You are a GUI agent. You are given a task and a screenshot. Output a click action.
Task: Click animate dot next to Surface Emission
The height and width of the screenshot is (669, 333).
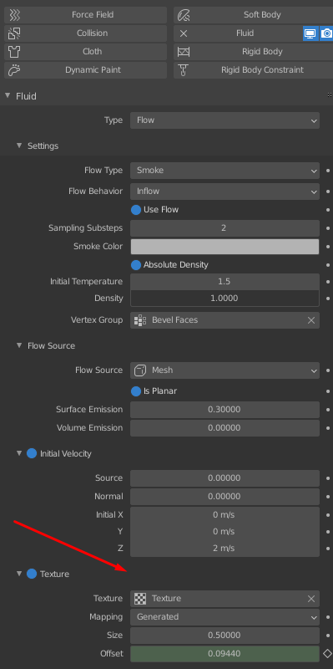click(327, 410)
